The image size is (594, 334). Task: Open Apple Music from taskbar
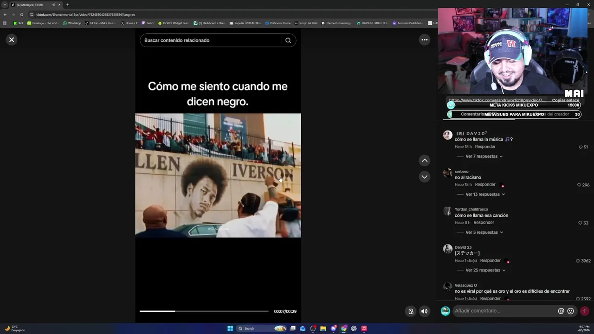(x=364, y=328)
